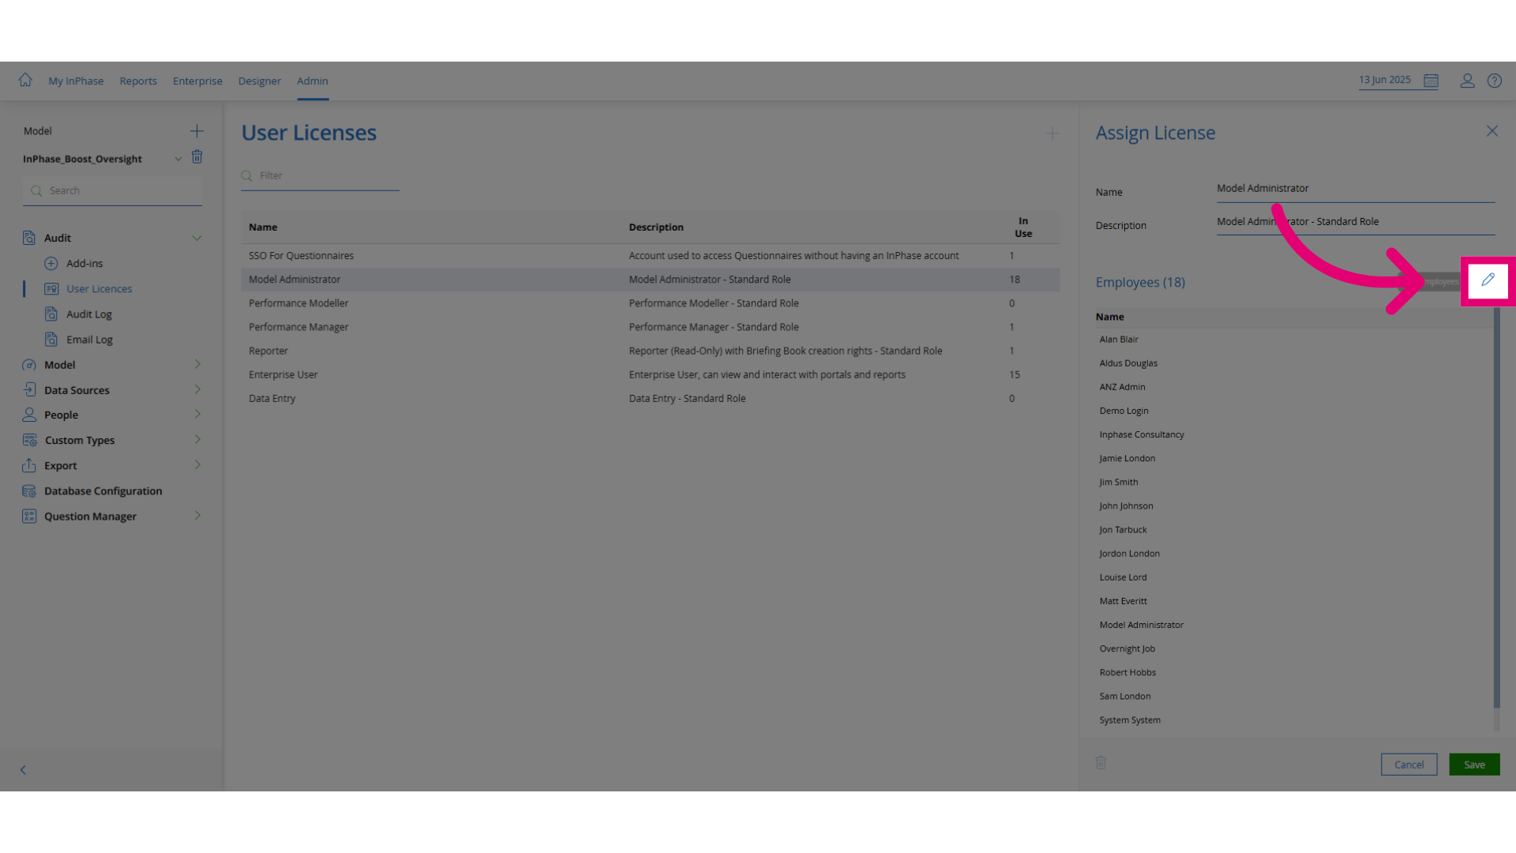Screen dimensions: 1516x853
Task: Click the Add-ins icon in sidebar
Action: [51, 263]
